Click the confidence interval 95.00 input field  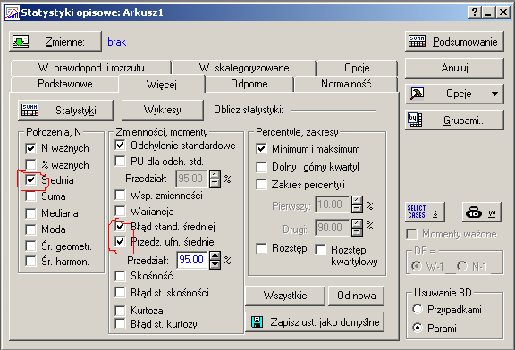pos(192,260)
